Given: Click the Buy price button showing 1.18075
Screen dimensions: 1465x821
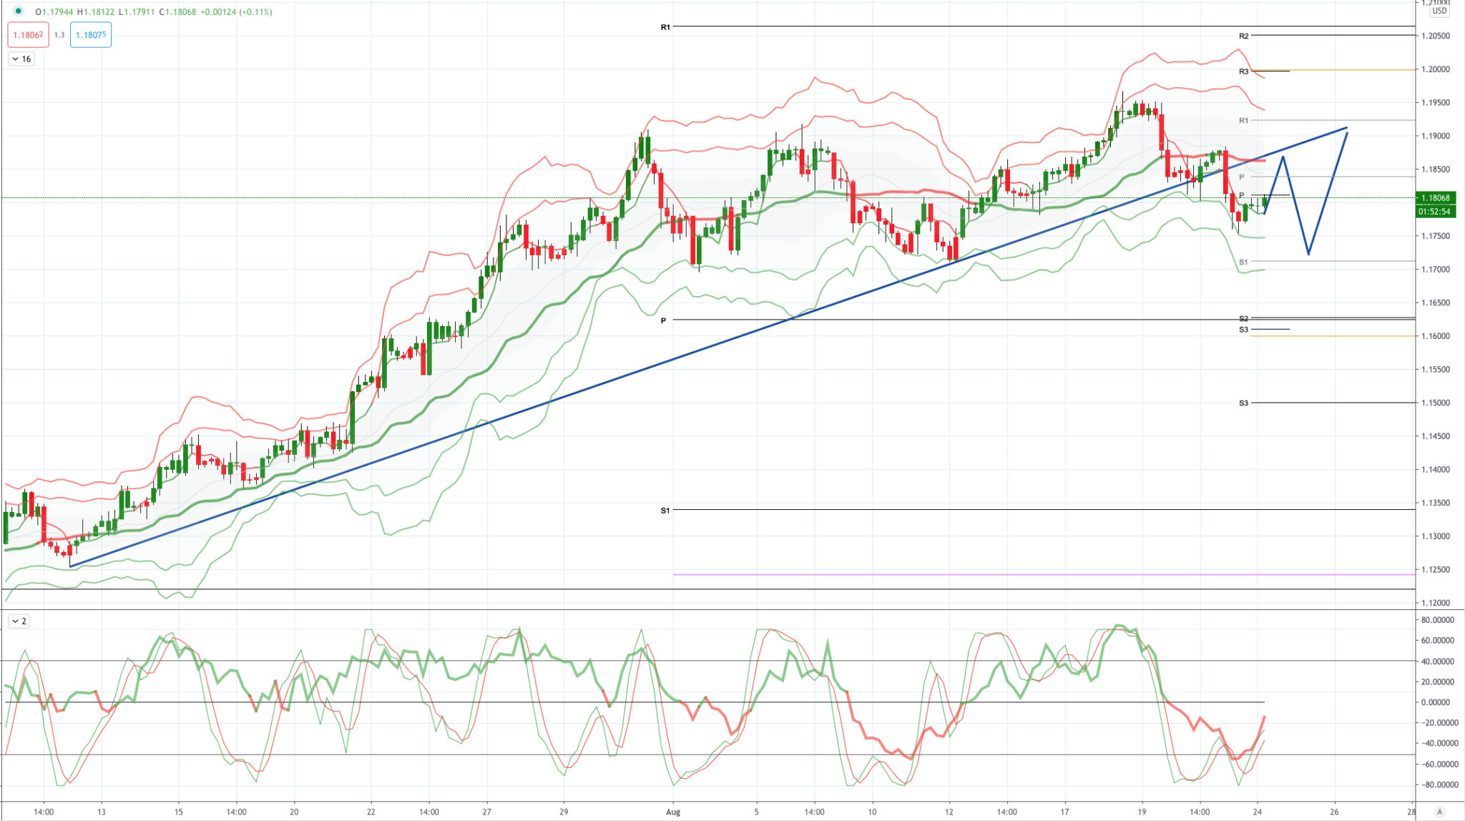Looking at the screenshot, I should [90, 34].
